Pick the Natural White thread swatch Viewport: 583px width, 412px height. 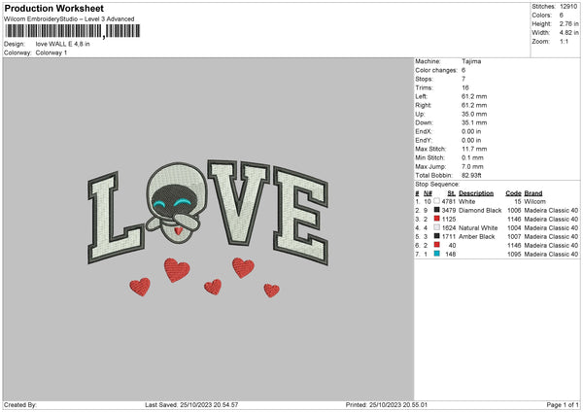click(x=437, y=227)
